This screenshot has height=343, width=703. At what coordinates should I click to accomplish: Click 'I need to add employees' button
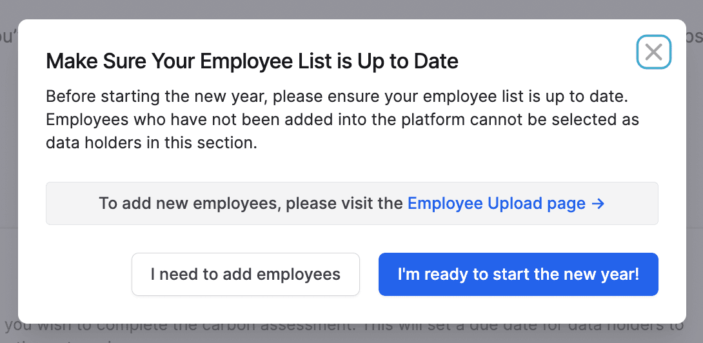(245, 274)
